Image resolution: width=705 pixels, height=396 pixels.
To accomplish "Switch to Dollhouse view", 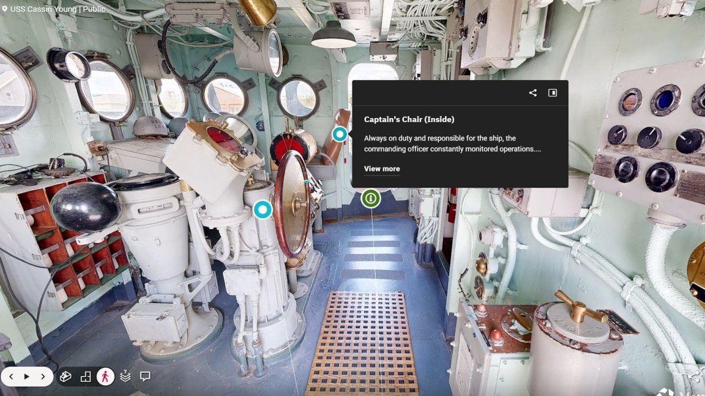I will pyautogui.click(x=65, y=376).
